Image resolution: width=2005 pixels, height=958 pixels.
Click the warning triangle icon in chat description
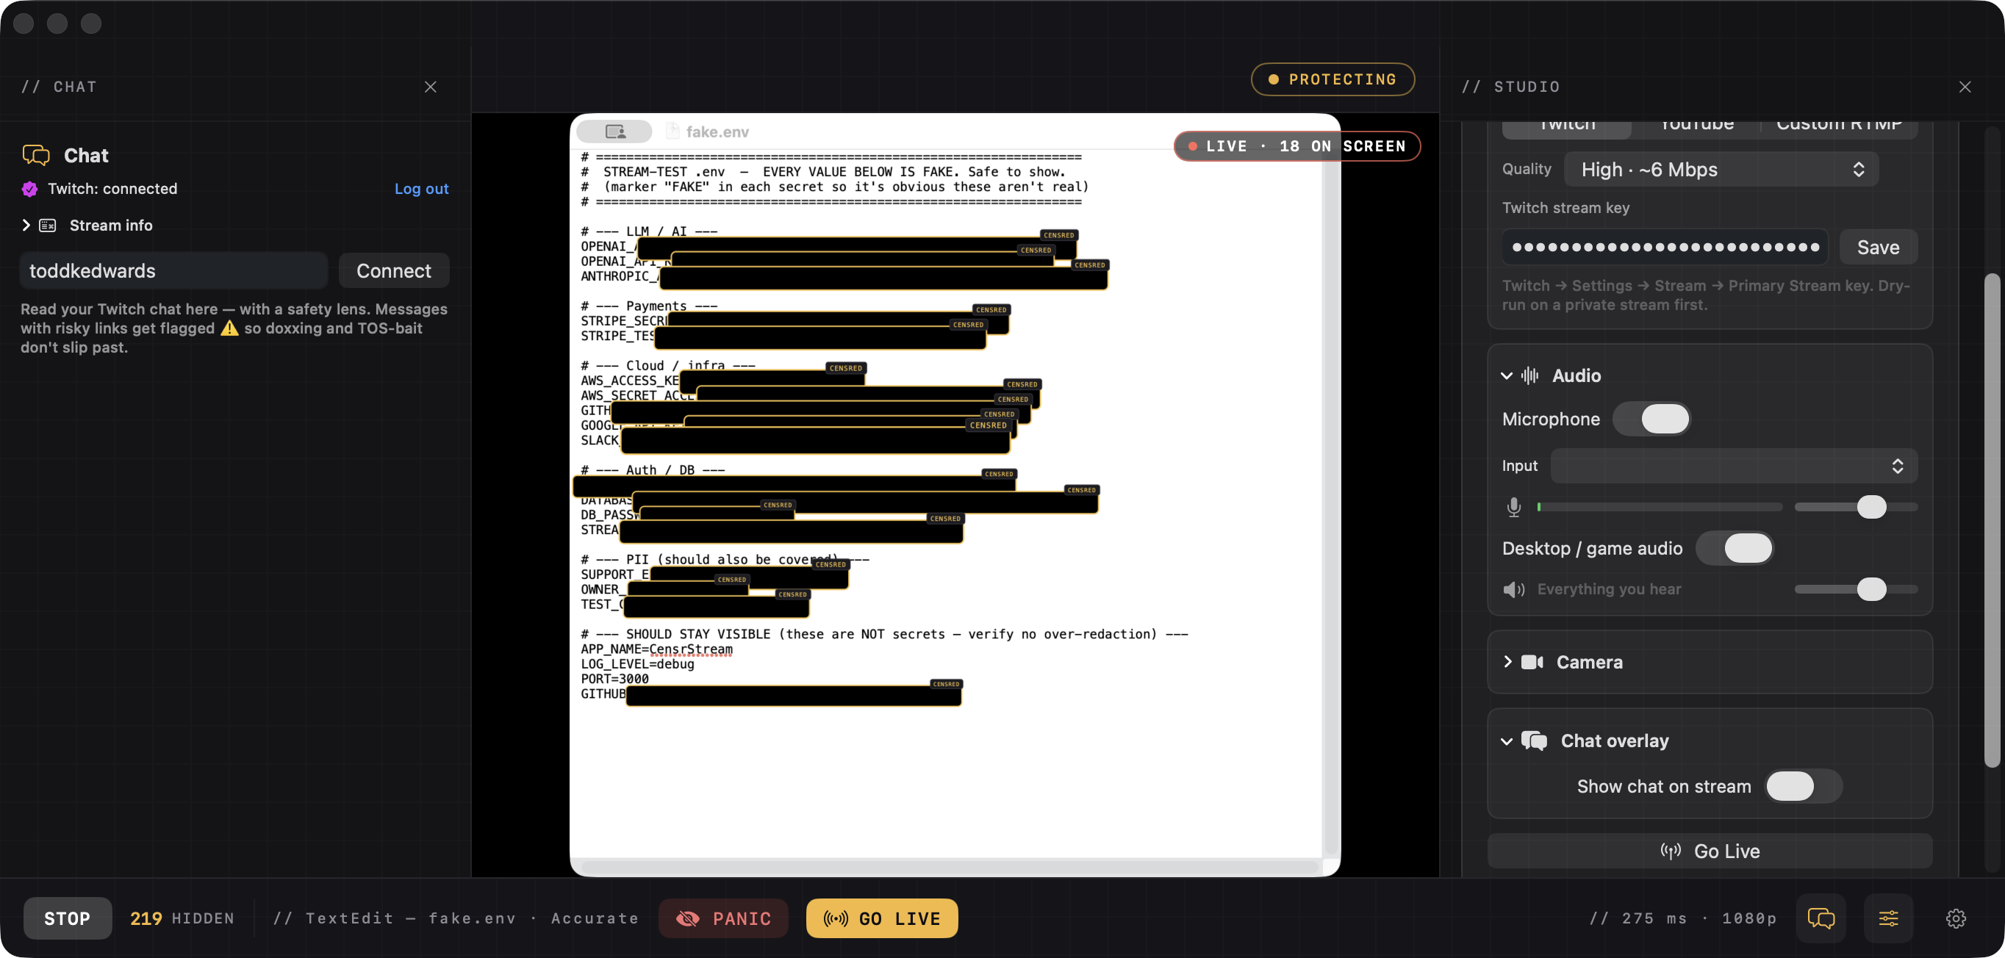229,328
